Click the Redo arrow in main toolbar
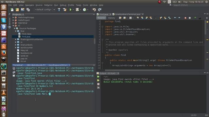 100,10
